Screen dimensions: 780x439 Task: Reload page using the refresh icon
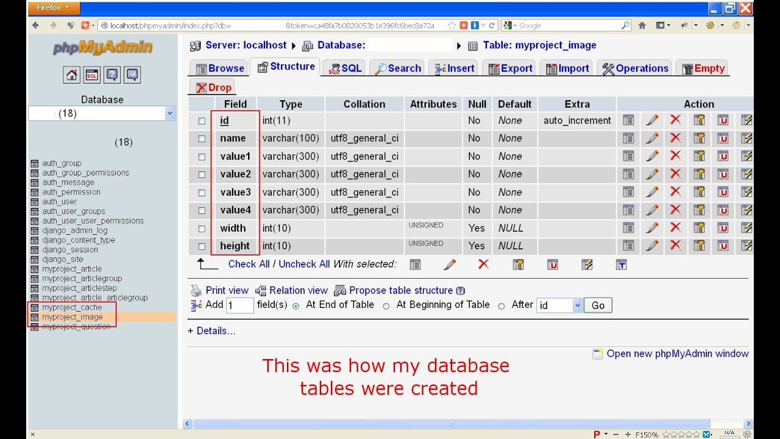tap(492, 26)
